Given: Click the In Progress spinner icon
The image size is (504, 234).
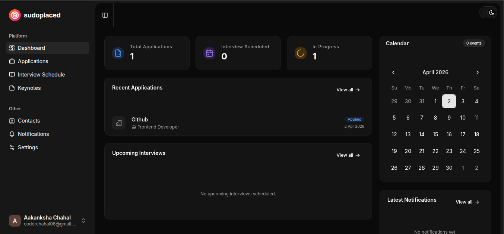Looking at the screenshot, I should click(x=301, y=53).
